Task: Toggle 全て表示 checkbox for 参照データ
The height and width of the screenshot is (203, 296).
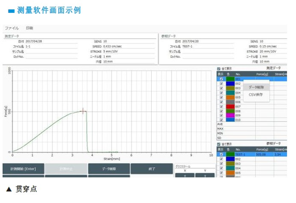Action: 219,144
